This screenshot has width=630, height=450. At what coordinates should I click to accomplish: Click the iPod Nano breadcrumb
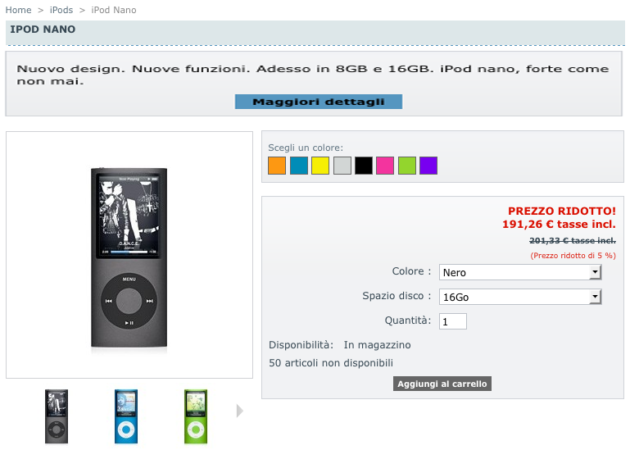tap(114, 10)
